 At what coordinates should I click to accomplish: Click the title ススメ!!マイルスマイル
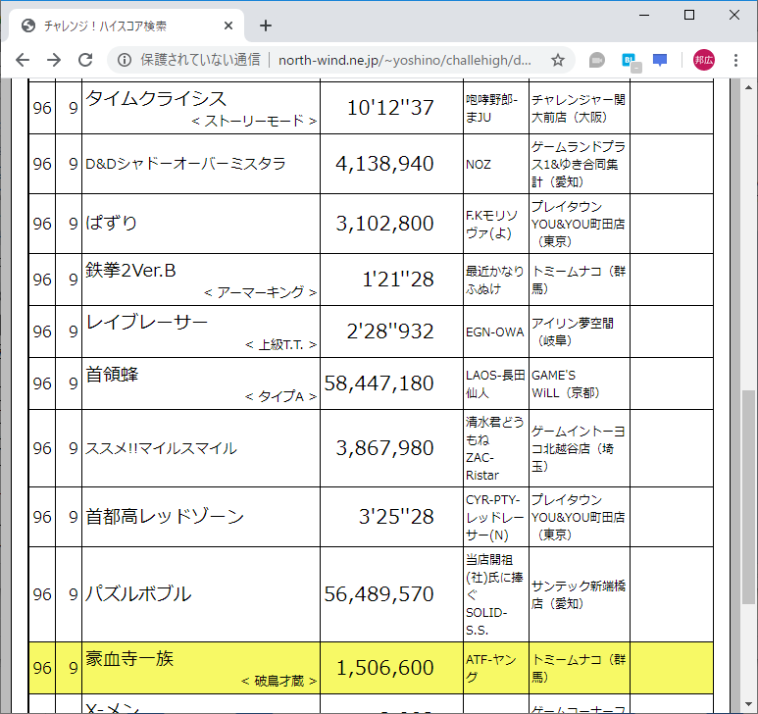pyautogui.click(x=161, y=448)
